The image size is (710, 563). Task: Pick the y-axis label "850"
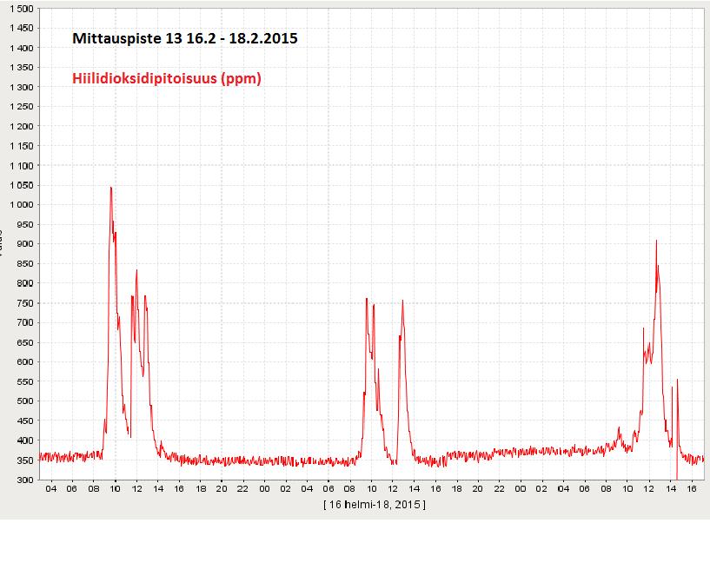25,264
